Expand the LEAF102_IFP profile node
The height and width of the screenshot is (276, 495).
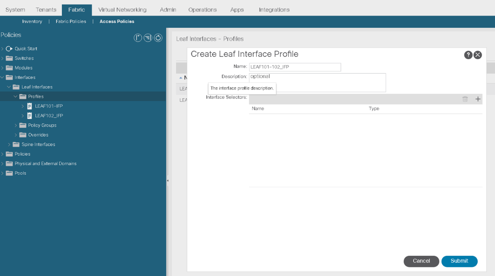tap(23, 116)
